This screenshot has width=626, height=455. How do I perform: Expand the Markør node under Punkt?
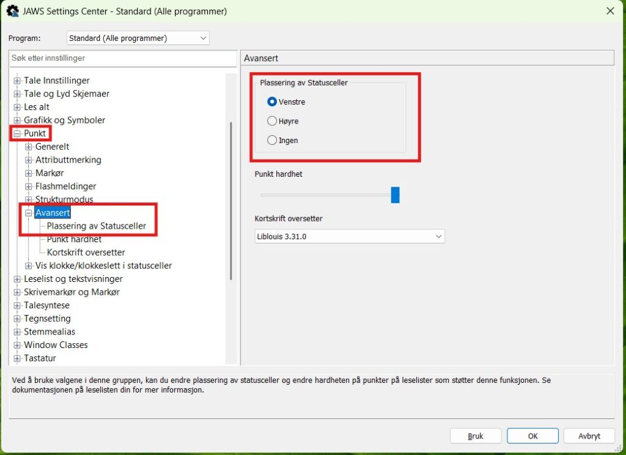click(28, 173)
